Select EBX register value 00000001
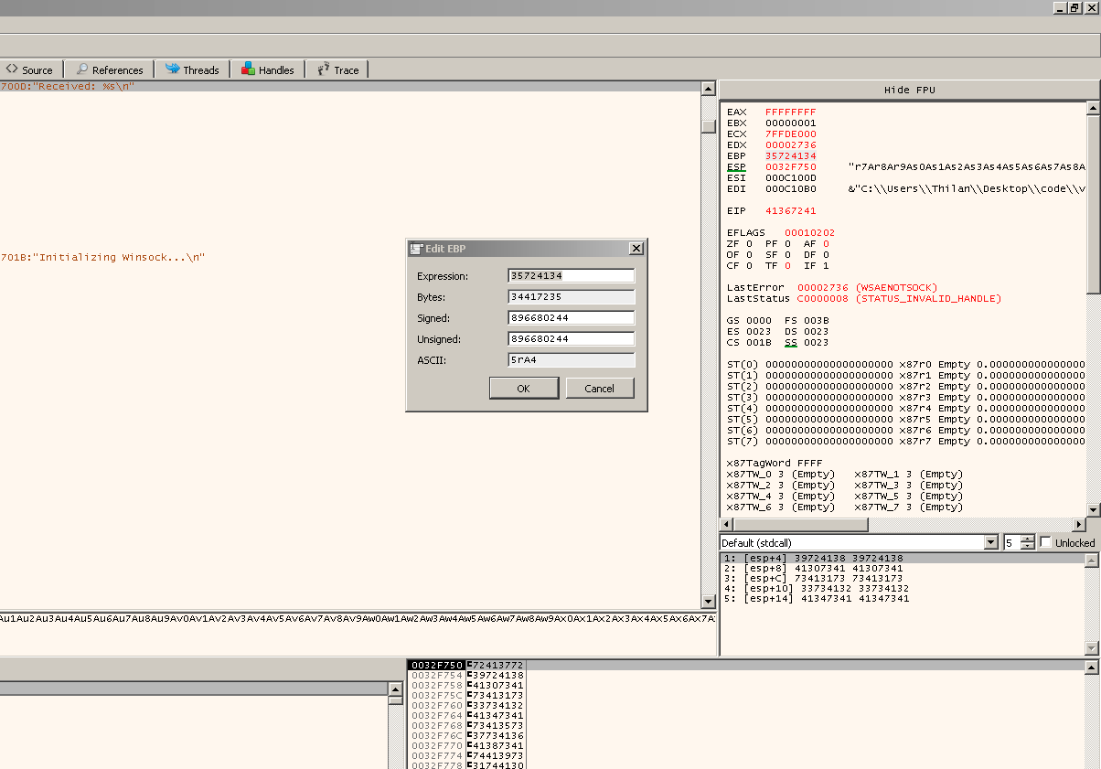Viewport: 1101px width, 769px height. coord(791,123)
